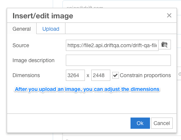Uncheck the Constrain proportions checkbox
Viewport: 181px width, 140px height.
coord(116,75)
